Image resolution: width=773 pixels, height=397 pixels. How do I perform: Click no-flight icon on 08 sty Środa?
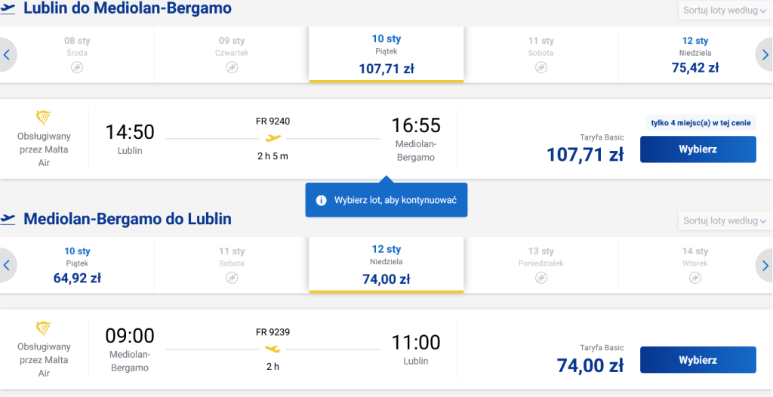click(77, 68)
